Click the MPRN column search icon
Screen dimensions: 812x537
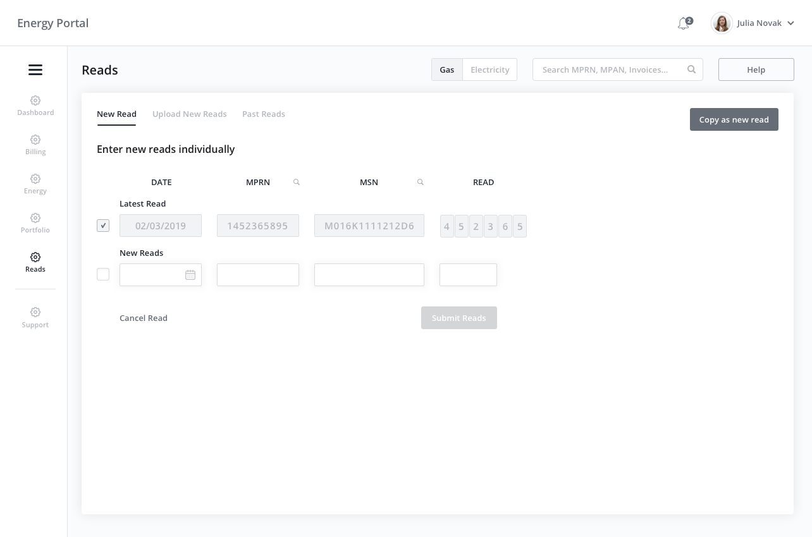(297, 182)
